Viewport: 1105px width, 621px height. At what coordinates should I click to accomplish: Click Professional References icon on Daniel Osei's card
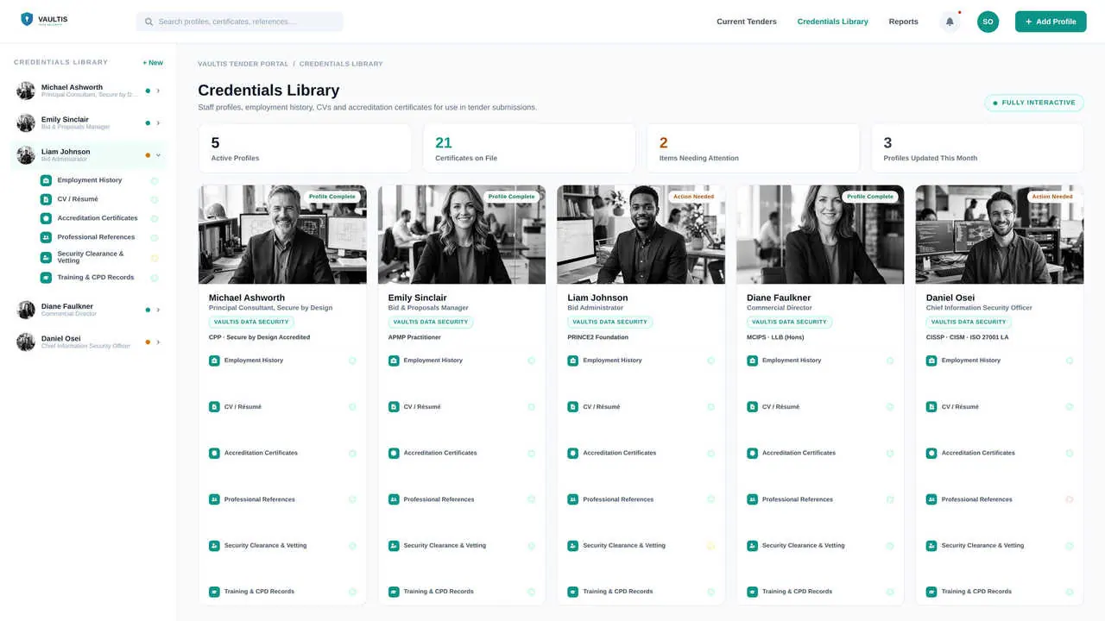[x=931, y=499]
